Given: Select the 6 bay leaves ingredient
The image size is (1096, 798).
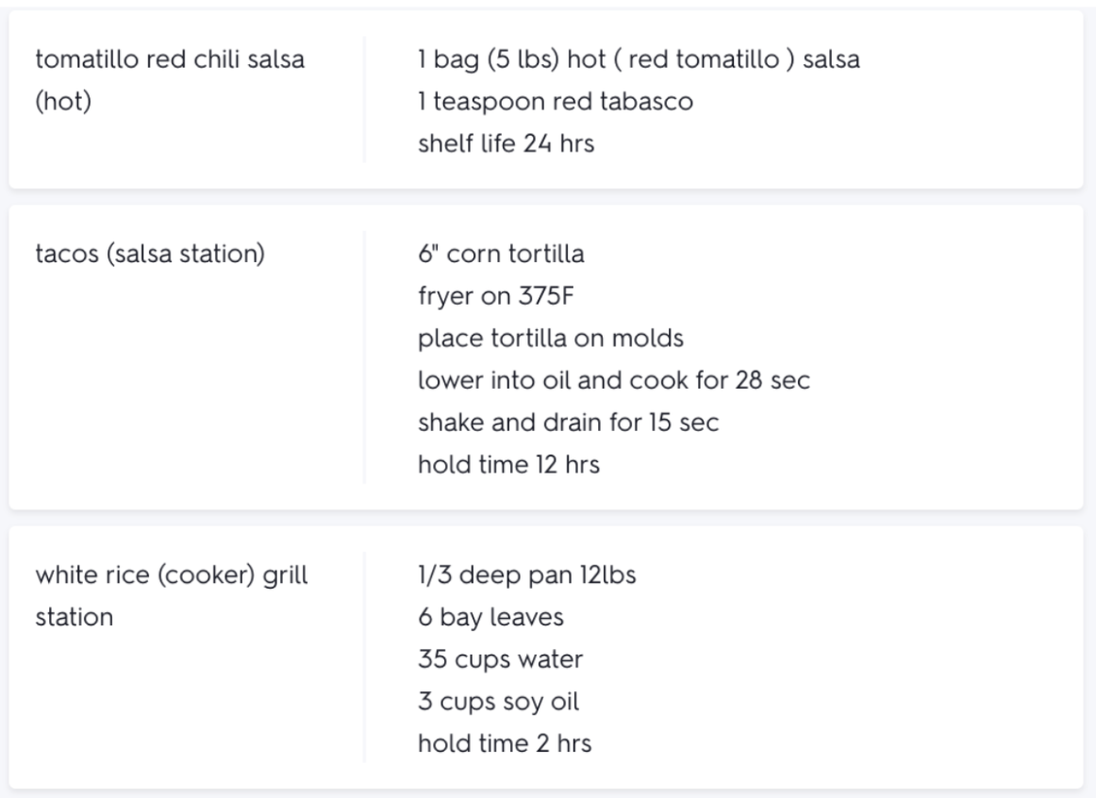Looking at the screenshot, I should [490, 617].
